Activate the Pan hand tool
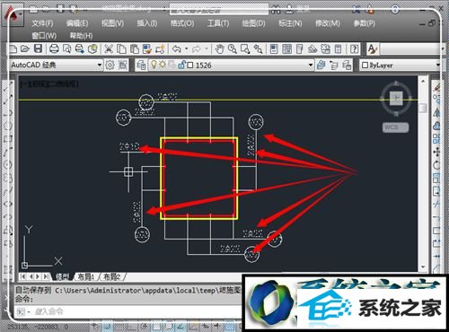This screenshot has height=332, width=449. (219, 48)
